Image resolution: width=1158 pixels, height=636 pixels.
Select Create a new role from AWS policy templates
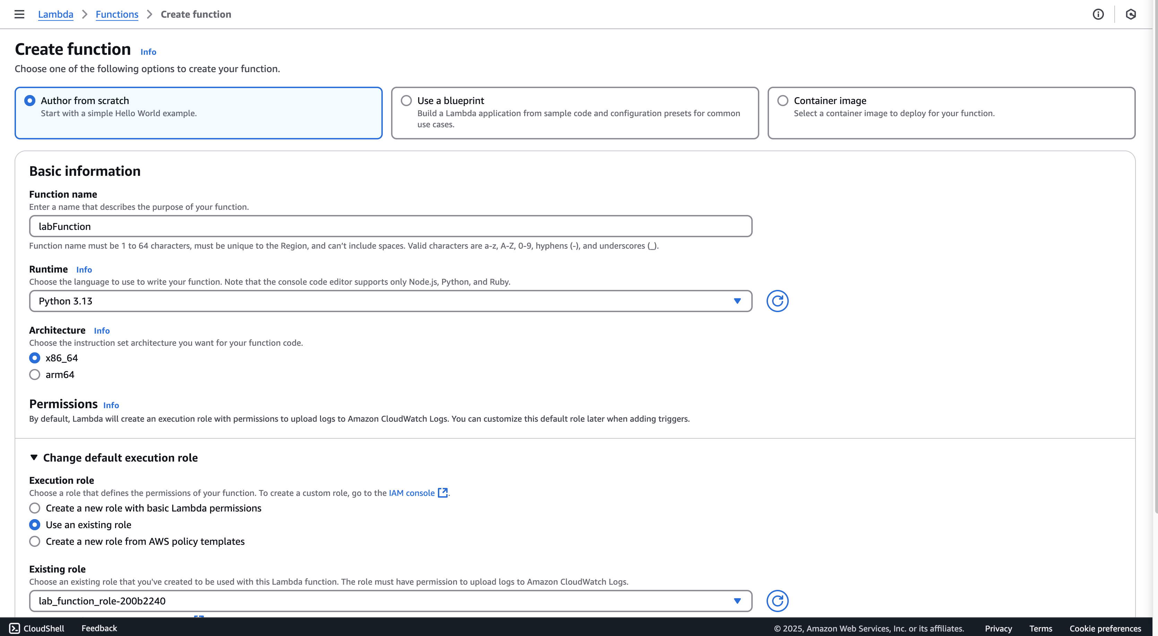click(x=35, y=542)
